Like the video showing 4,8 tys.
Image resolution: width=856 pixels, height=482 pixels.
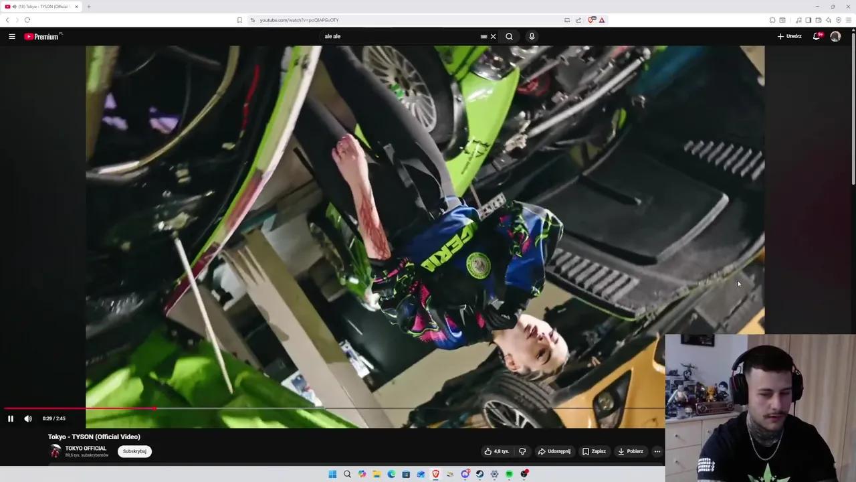[x=496, y=451]
